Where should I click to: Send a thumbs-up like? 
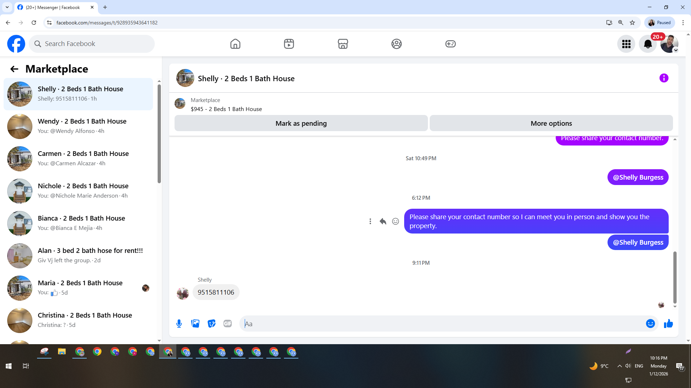point(668,324)
